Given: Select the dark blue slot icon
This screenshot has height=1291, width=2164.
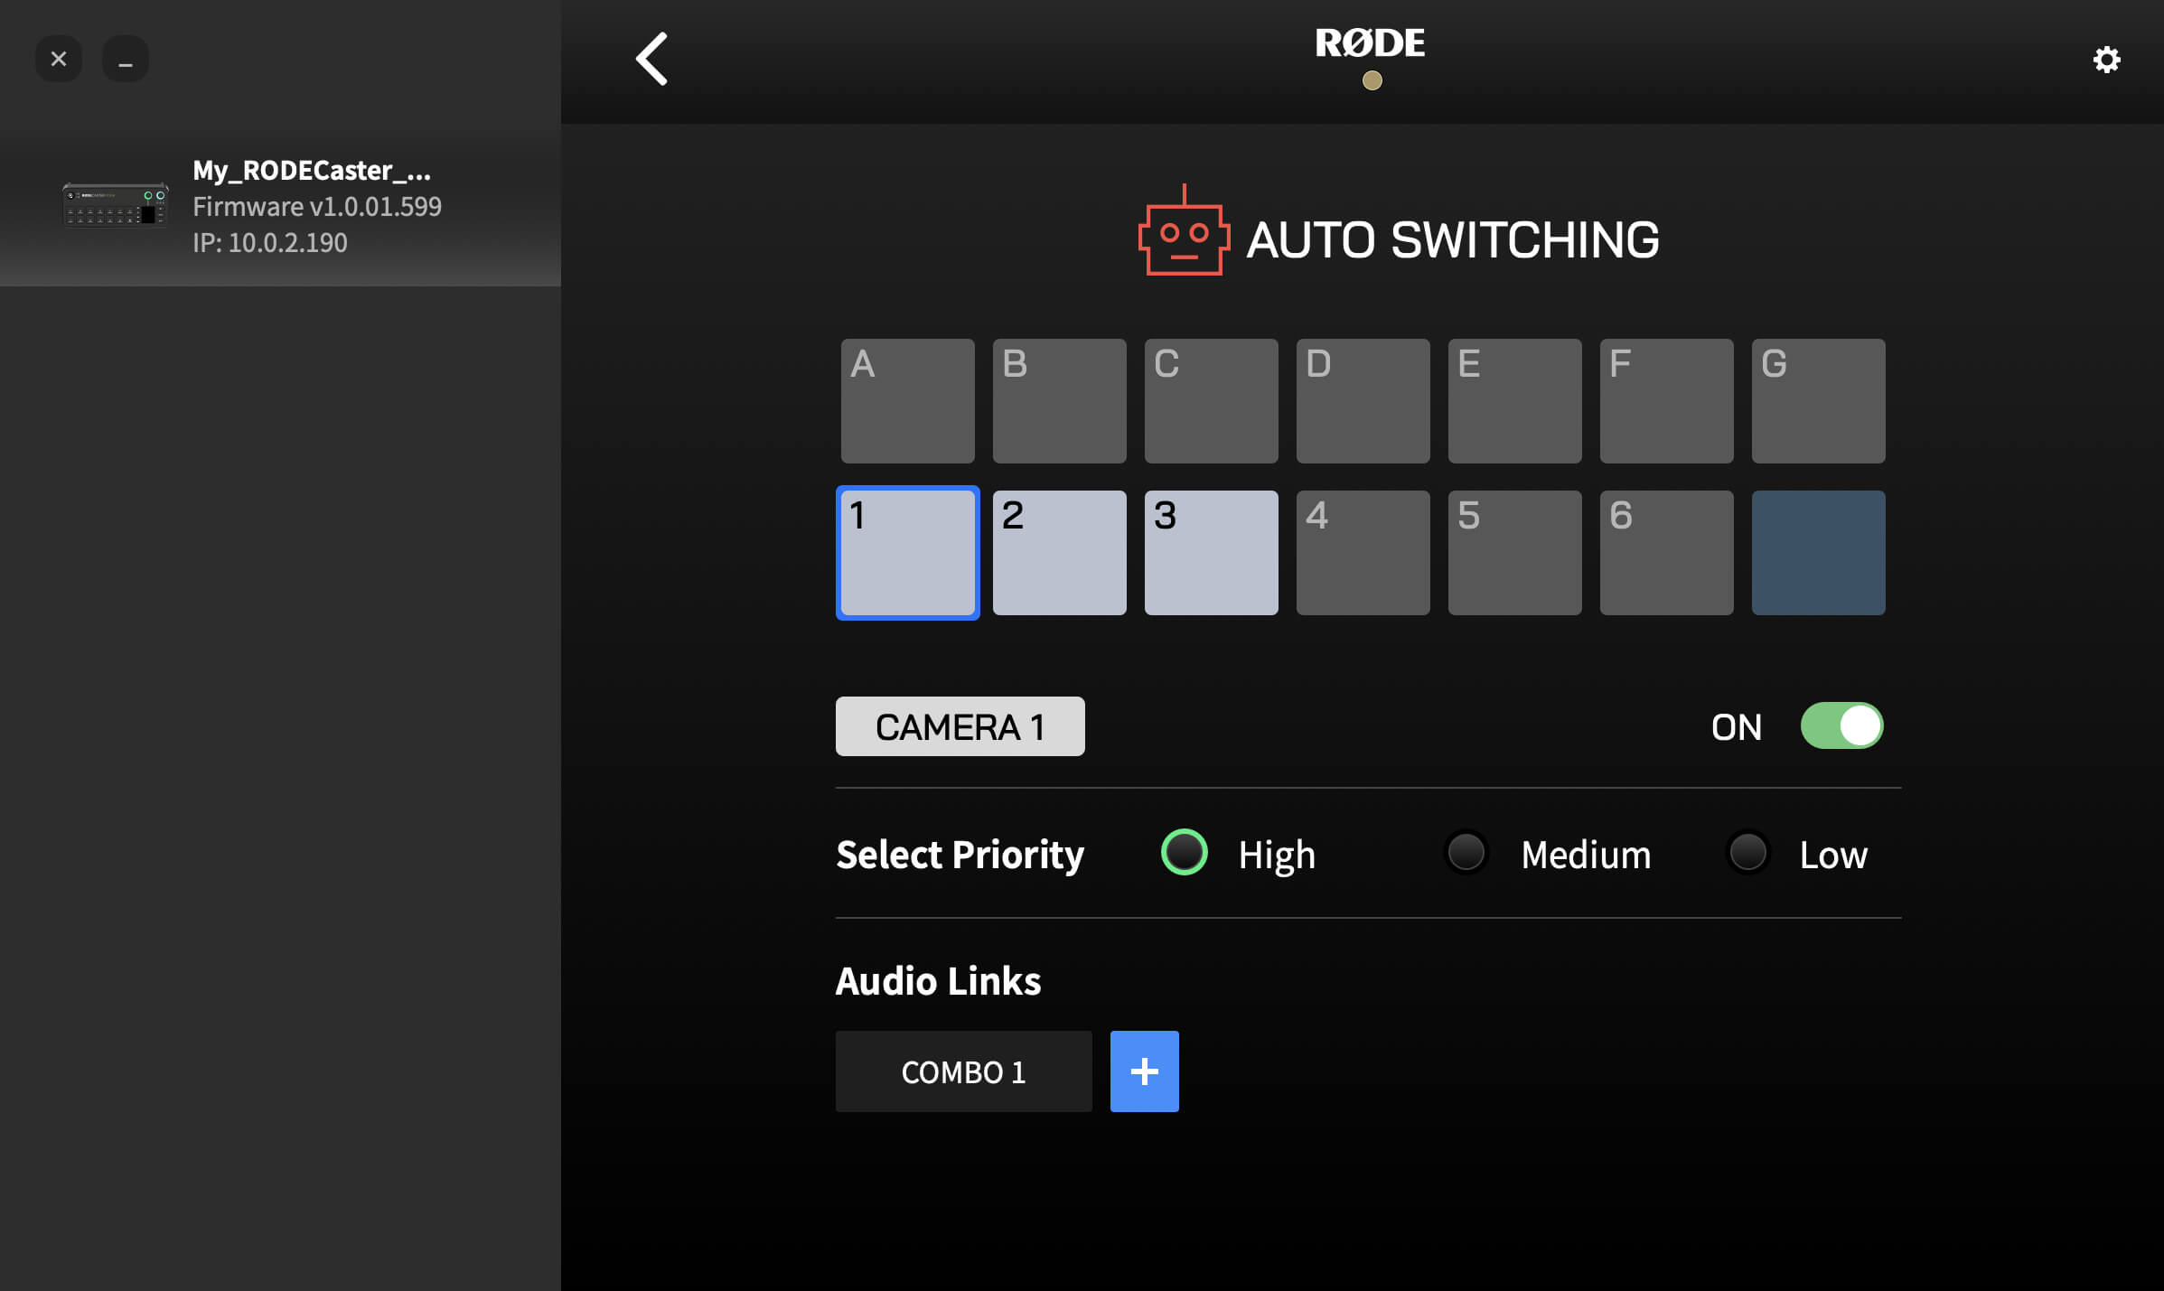Looking at the screenshot, I should [x=1818, y=552].
